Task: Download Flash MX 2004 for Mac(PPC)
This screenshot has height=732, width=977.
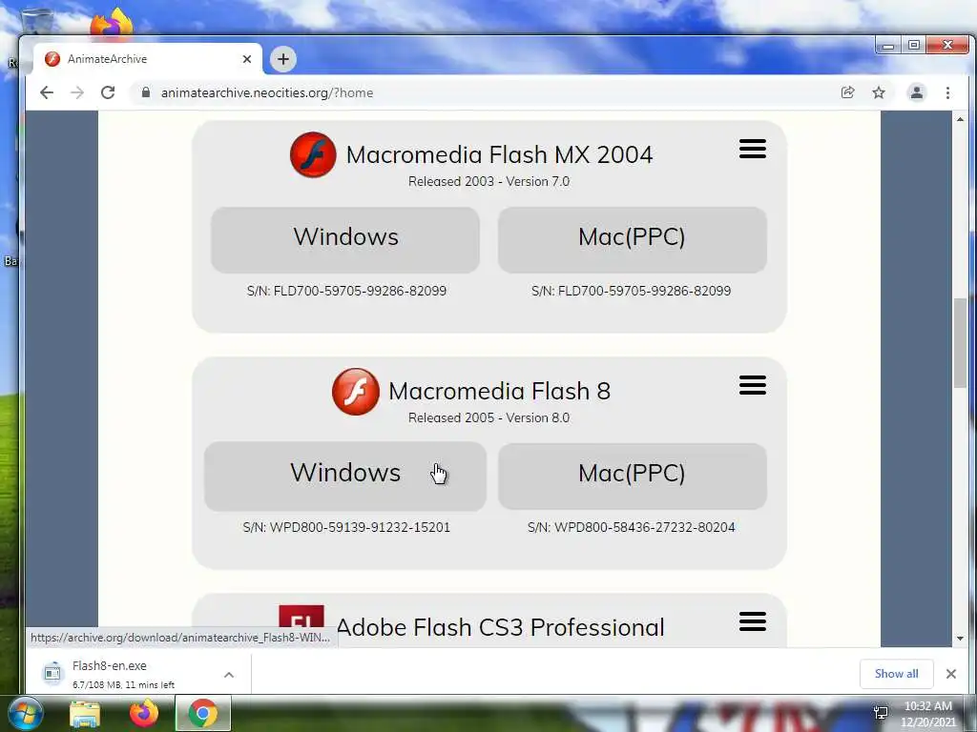Action: (x=632, y=239)
